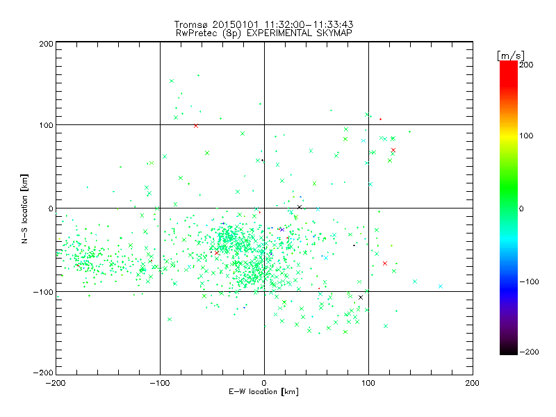Select the '[m/s]' colorbar unit label
Screen dimensions: 556x417
pyautogui.click(x=511, y=56)
